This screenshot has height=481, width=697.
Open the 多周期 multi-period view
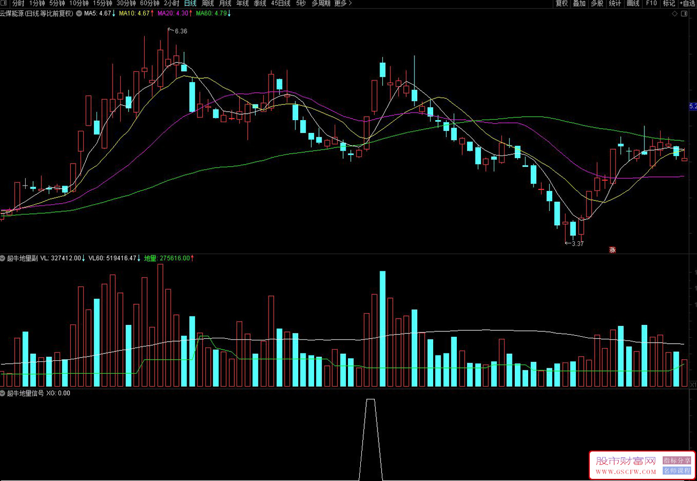(321, 4)
